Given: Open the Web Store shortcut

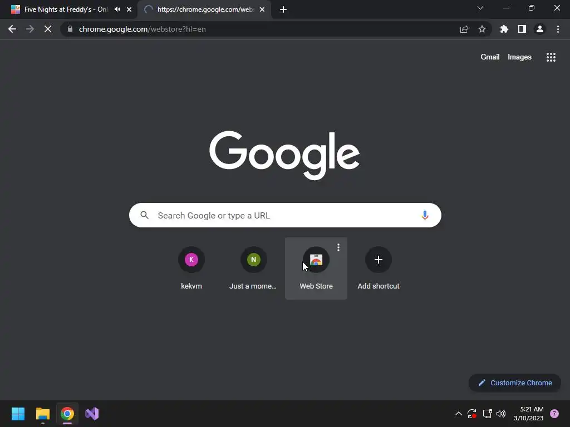Looking at the screenshot, I should click(316, 269).
